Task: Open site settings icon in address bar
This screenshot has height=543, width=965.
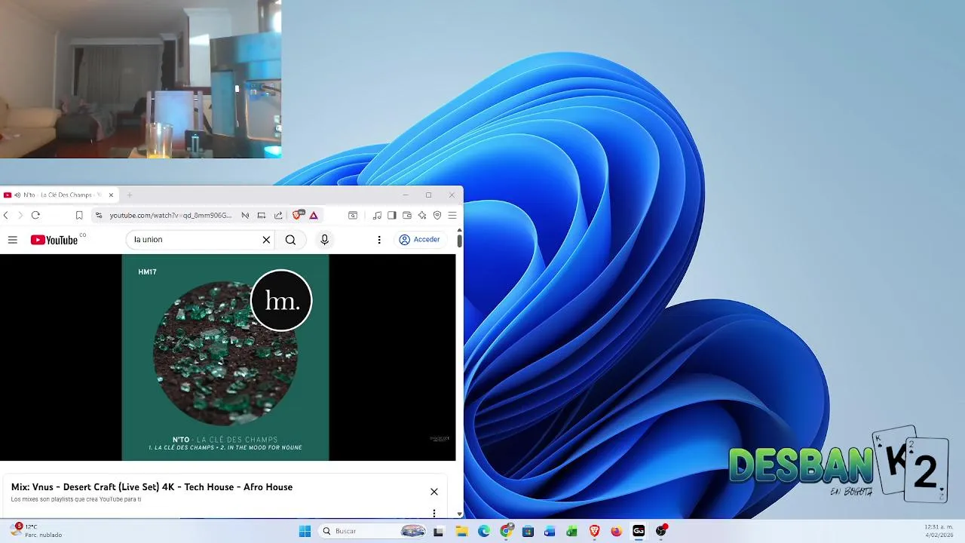Action: tap(98, 215)
